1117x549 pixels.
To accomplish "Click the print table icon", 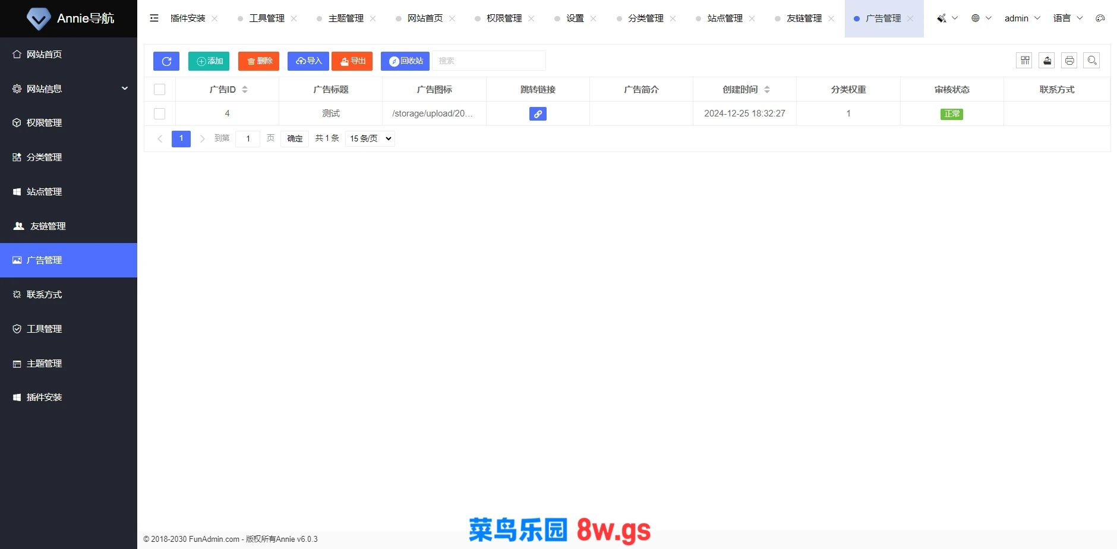I will tap(1069, 61).
